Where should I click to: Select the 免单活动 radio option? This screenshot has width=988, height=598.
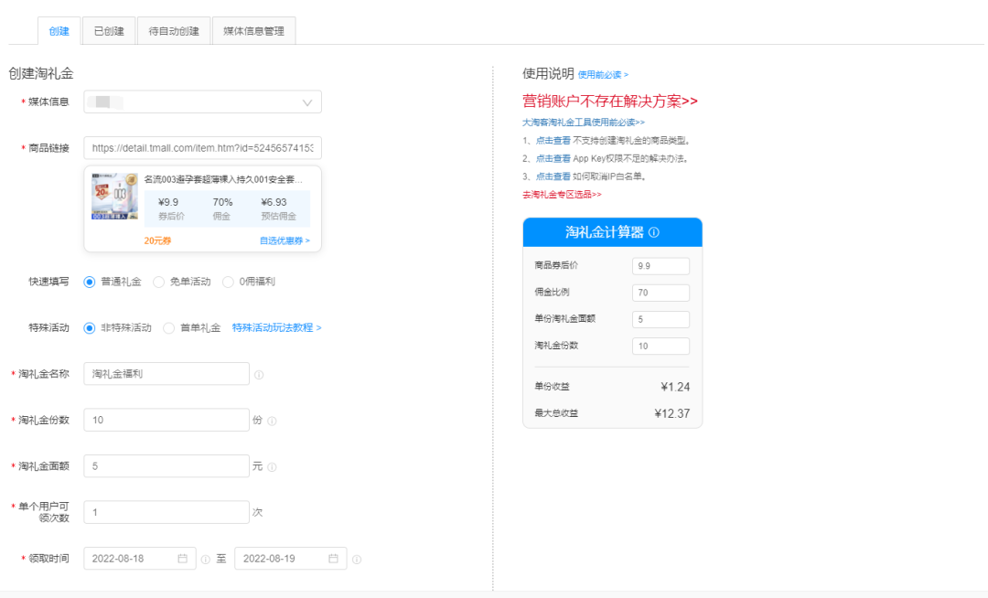[159, 282]
